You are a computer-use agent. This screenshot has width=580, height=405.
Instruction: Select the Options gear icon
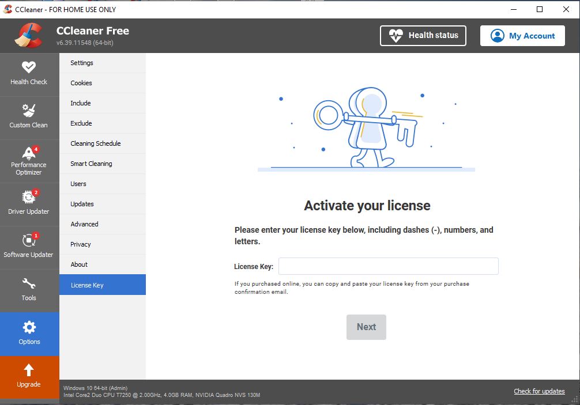(29, 328)
